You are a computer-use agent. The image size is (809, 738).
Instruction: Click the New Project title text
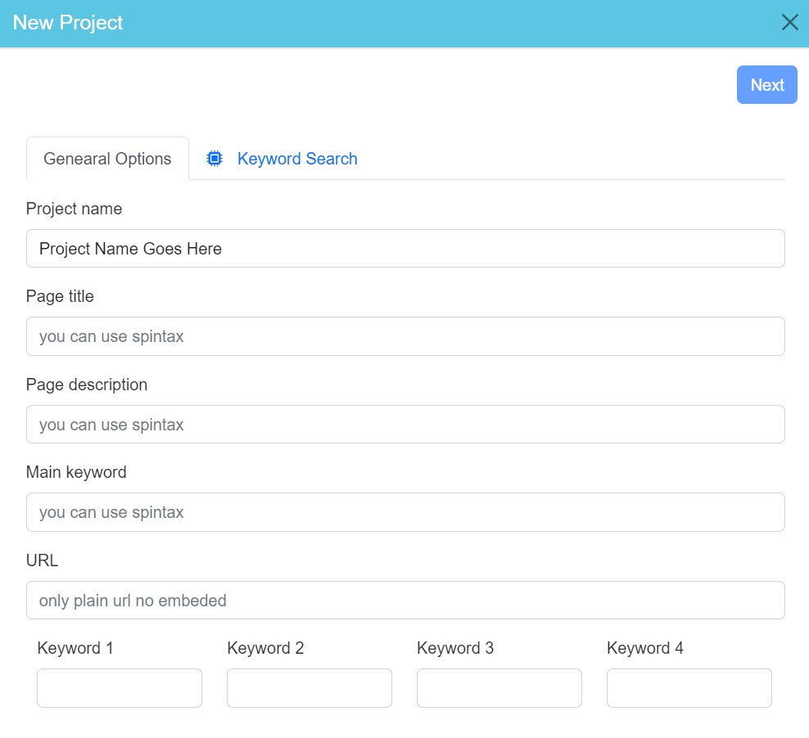(68, 23)
